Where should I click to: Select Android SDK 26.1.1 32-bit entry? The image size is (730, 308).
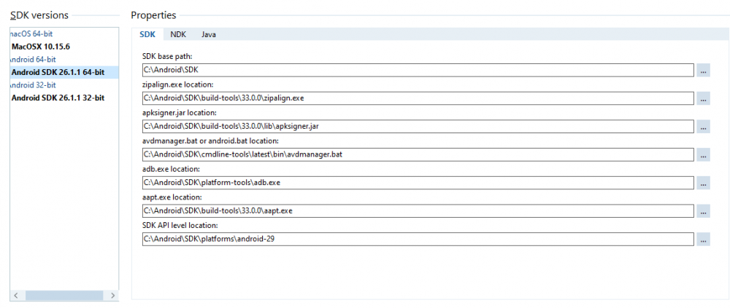point(58,98)
